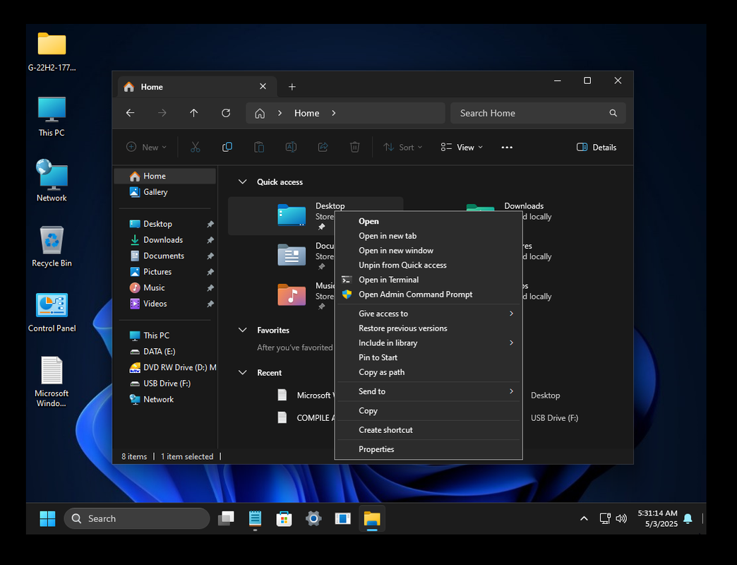Toggle the Details pane

[597, 147]
